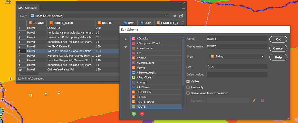Click route value 130 cell
The image size is (298, 123).
(x=107, y=69)
